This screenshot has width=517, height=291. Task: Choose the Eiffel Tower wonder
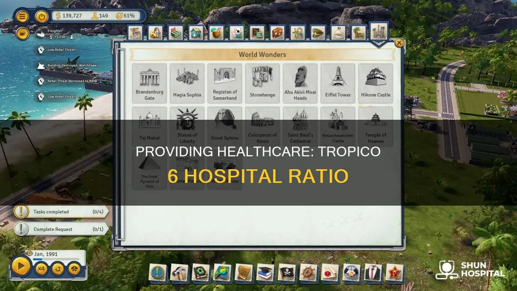click(338, 83)
